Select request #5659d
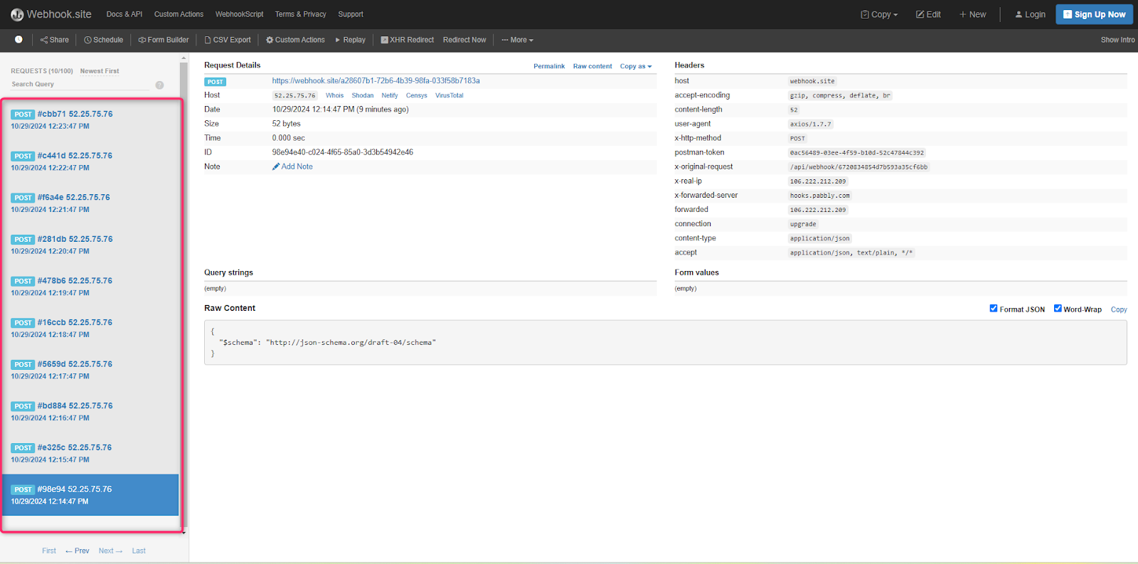 click(x=90, y=370)
